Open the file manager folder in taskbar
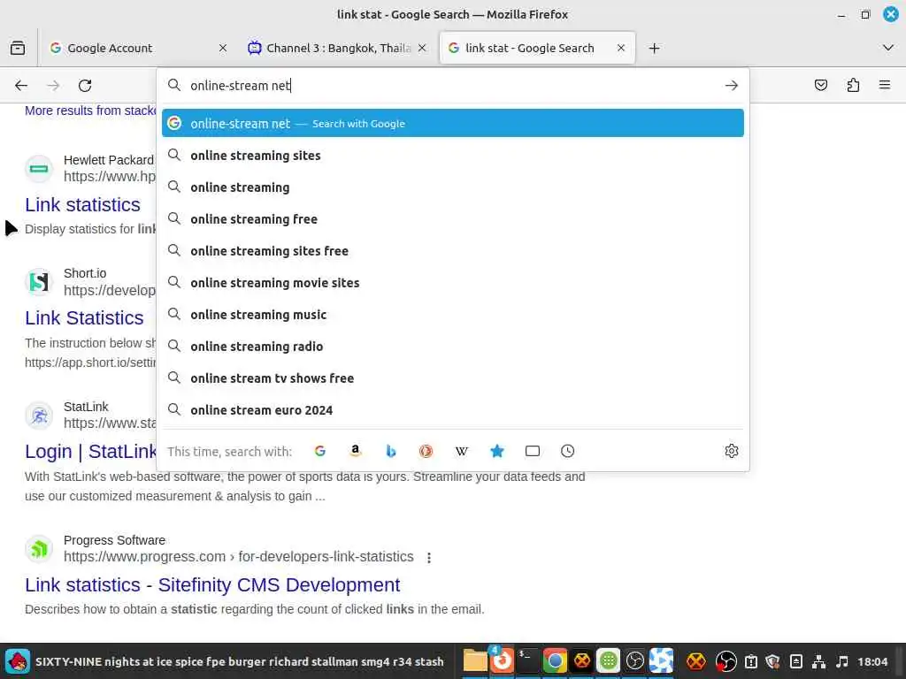 point(475,661)
